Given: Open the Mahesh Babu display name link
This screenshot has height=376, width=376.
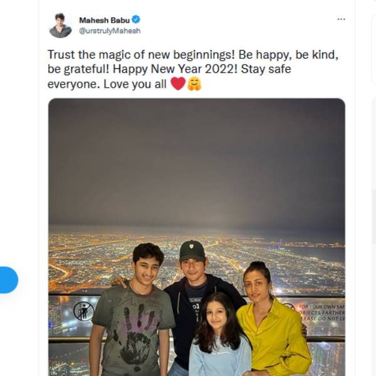Looking at the screenshot, I should 104,20.
